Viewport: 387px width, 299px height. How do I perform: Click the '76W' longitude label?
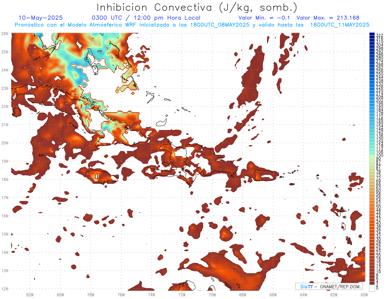[121, 294]
